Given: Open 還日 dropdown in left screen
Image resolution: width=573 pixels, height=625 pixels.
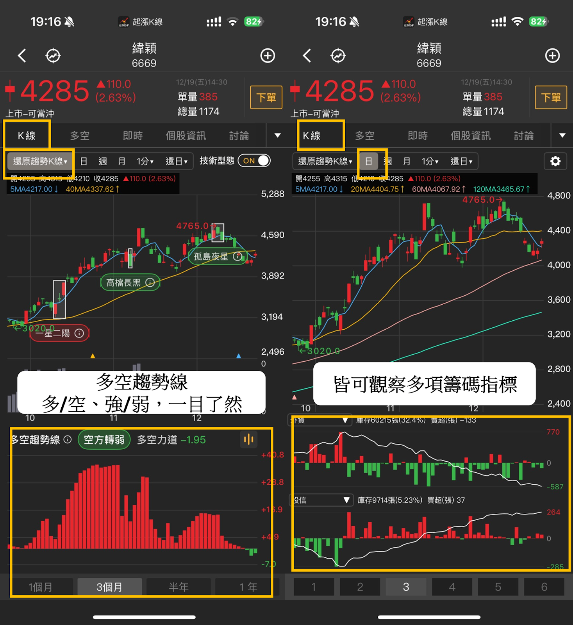Looking at the screenshot, I should (177, 161).
